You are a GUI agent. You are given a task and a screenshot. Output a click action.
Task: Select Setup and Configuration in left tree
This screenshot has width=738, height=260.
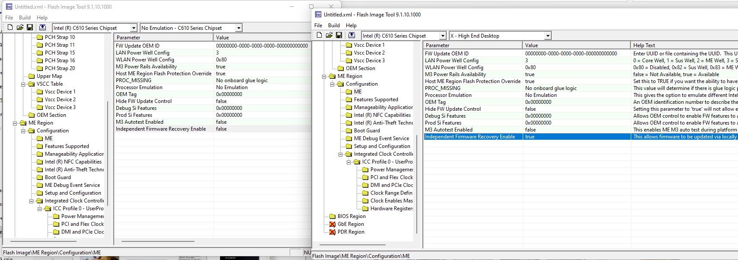coord(73,193)
